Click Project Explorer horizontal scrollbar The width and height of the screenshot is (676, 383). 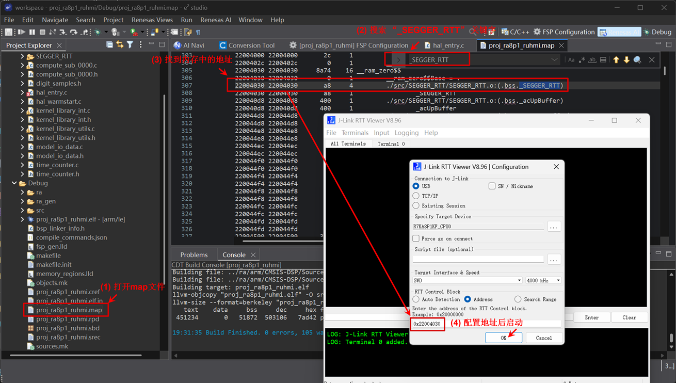tap(76, 355)
